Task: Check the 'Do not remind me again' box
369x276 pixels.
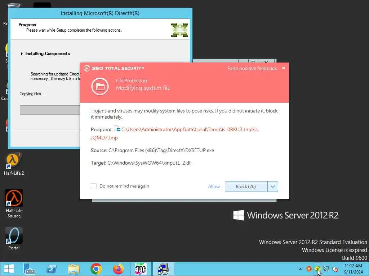Action: (94, 186)
